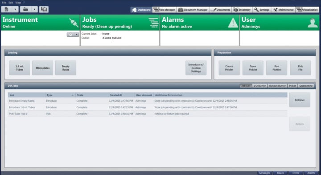The image size is (321, 175).
Task: Open the Job Manager tab
Action: (x=165, y=10)
